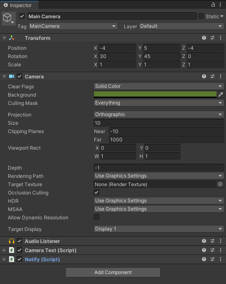Collapse the Transform component
Screen dimensions: 226x284
point(4,38)
